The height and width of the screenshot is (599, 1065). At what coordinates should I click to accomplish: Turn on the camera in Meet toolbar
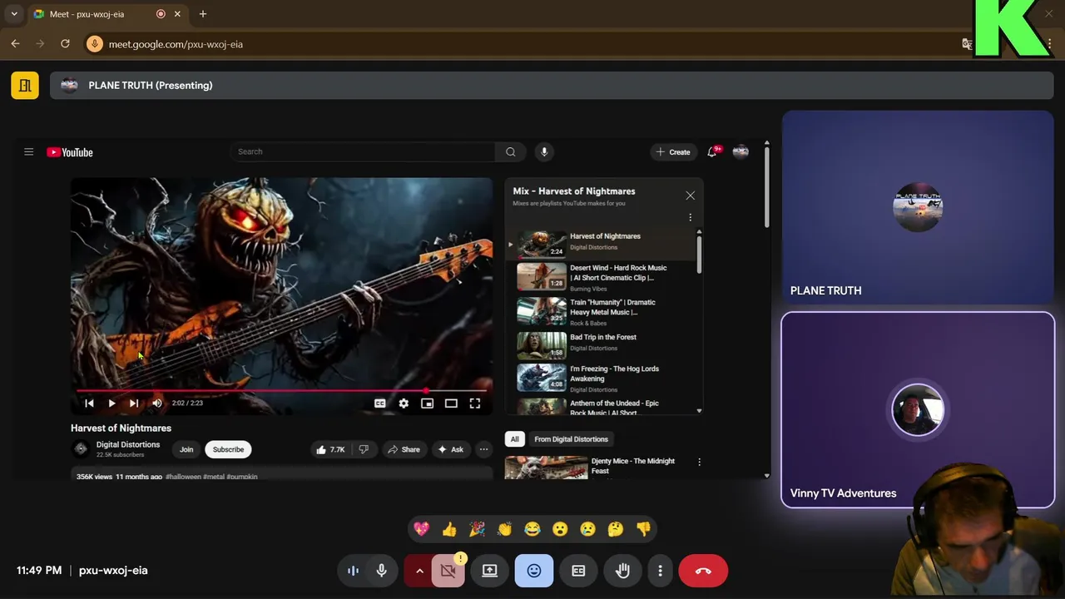tap(448, 571)
